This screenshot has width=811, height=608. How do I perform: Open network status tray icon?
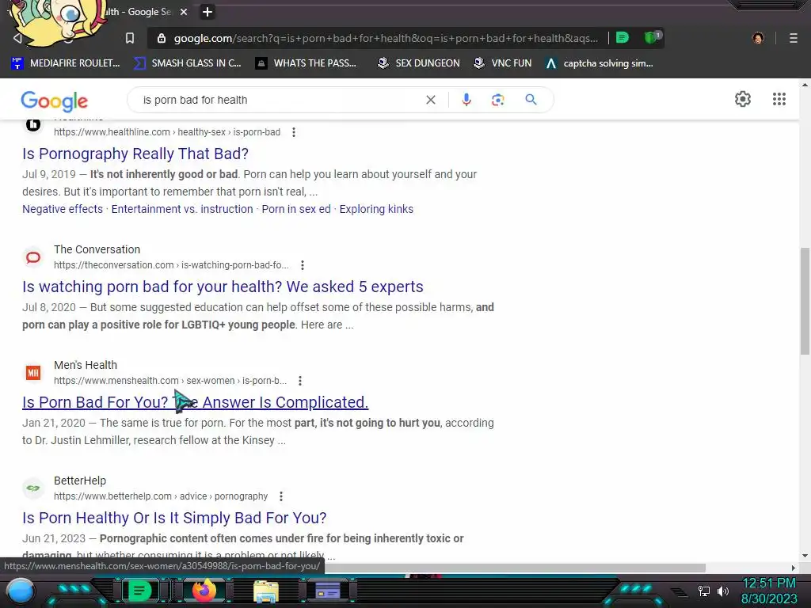click(704, 591)
